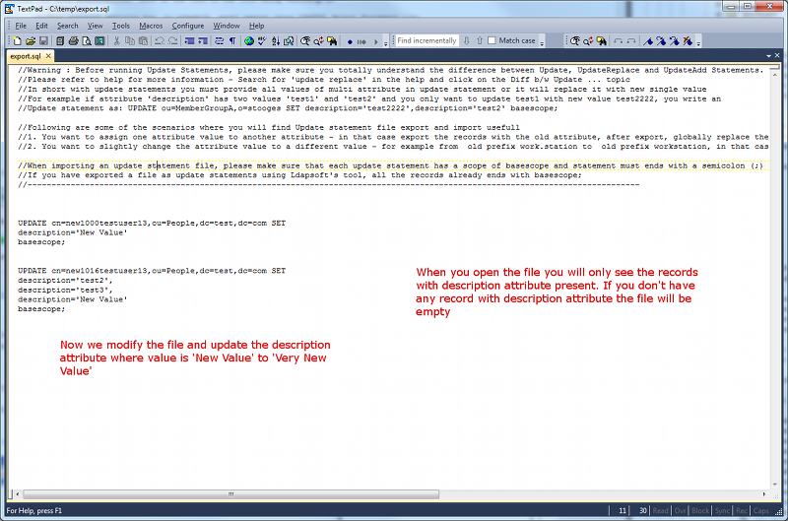Click the horizontal scrollbar right arrow

tap(764, 494)
